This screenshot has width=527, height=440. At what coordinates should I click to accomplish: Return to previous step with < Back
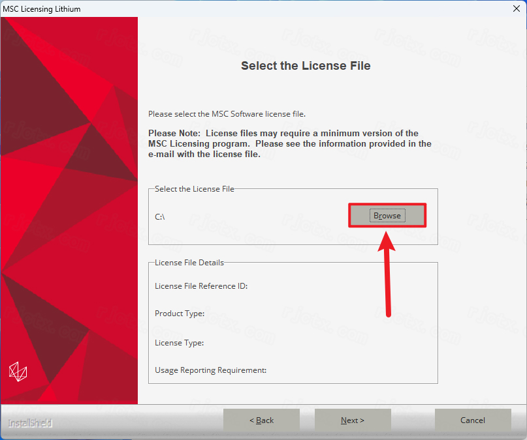click(261, 420)
